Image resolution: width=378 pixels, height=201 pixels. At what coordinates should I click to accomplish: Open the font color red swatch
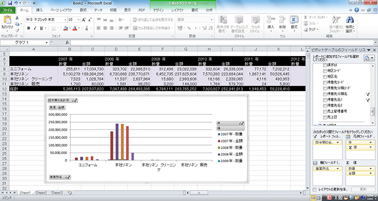[x=75, y=29]
